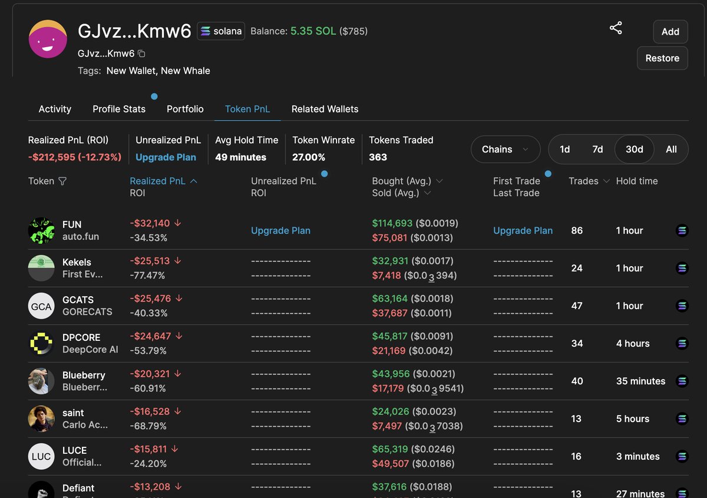Switch to the Portfolio tab
707x498 pixels.
184,109
